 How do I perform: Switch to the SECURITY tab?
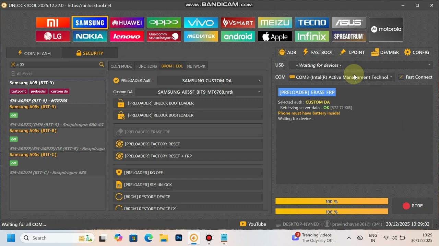tap(90, 53)
